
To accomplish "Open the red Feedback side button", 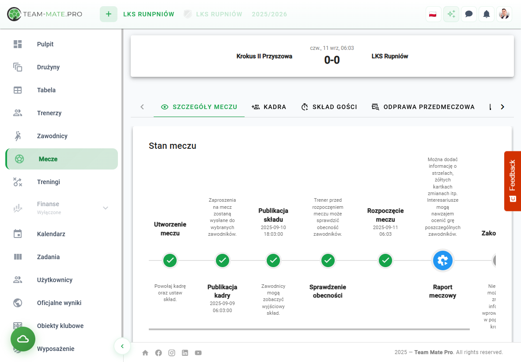I will point(512,181).
